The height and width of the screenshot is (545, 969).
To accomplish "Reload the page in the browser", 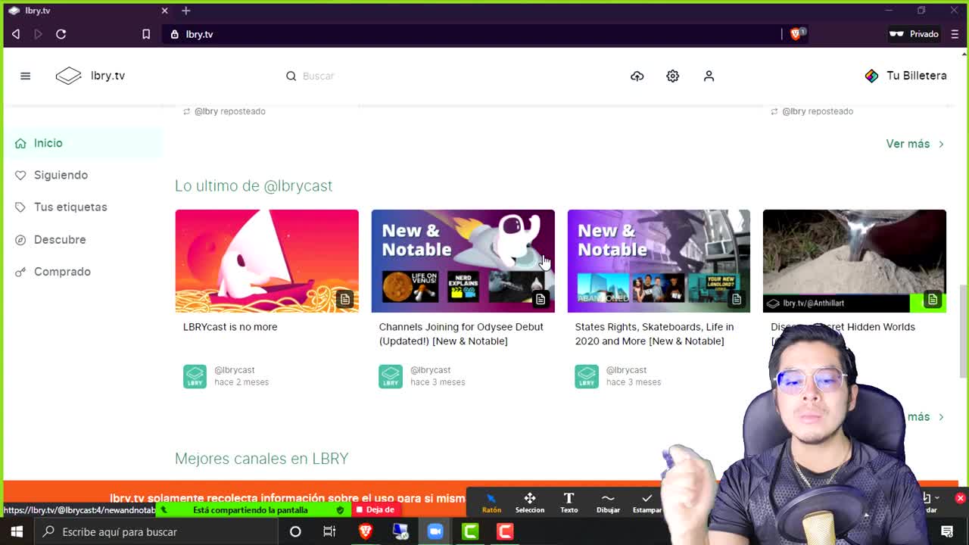I will pos(61,34).
